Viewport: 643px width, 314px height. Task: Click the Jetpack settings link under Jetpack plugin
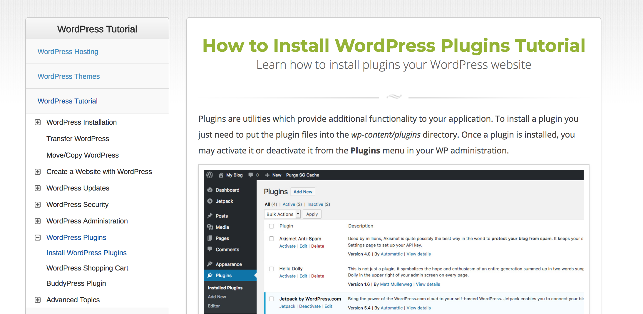coord(287,306)
